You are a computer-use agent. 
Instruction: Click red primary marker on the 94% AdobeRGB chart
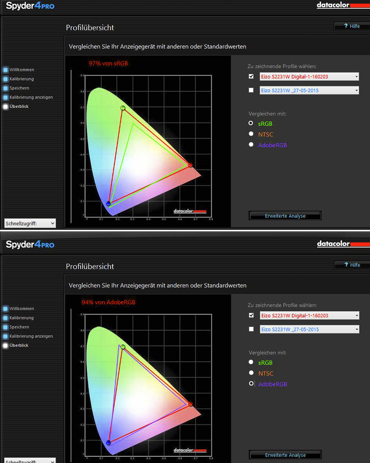pyautogui.click(x=190, y=404)
